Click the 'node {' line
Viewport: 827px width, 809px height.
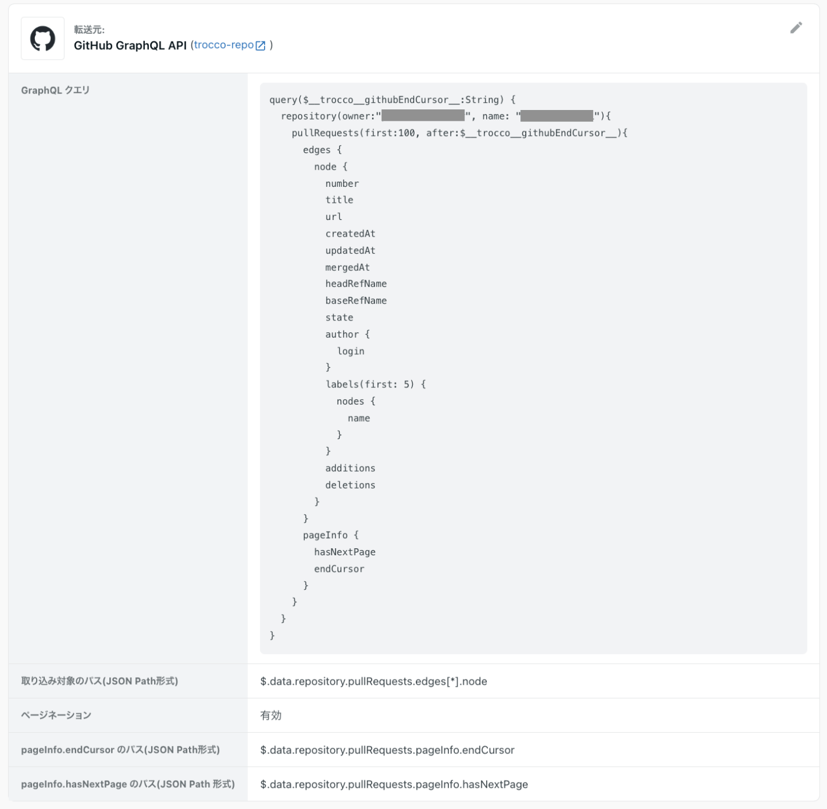331,167
